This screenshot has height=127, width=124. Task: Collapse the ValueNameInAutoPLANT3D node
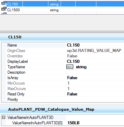pos(4,117)
